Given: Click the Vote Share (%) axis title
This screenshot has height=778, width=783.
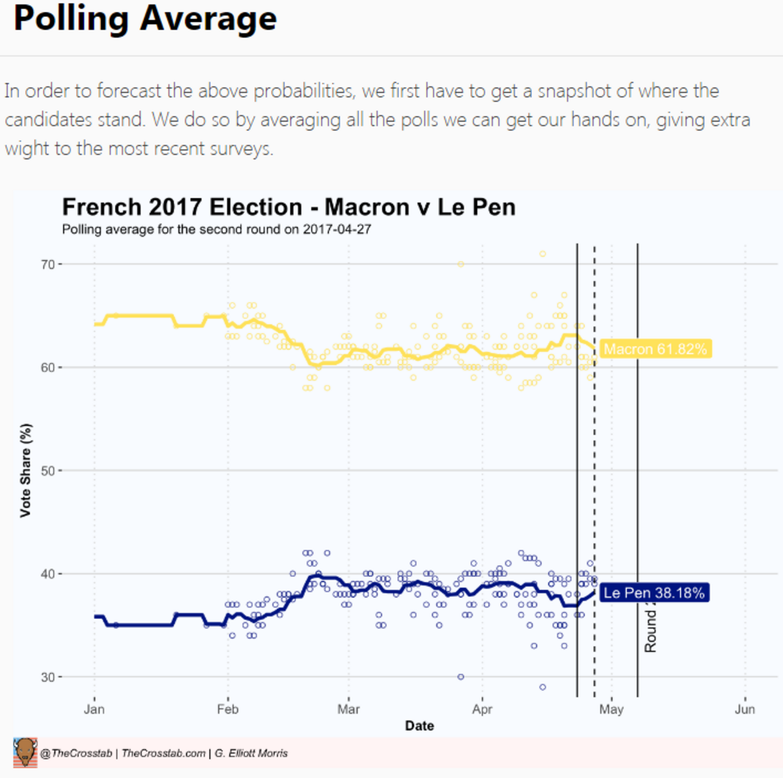Looking at the screenshot, I should [x=26, y=470].
